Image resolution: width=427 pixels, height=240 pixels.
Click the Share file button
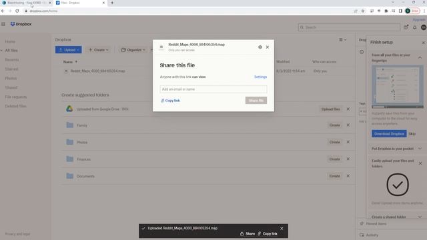click(256, 101)
